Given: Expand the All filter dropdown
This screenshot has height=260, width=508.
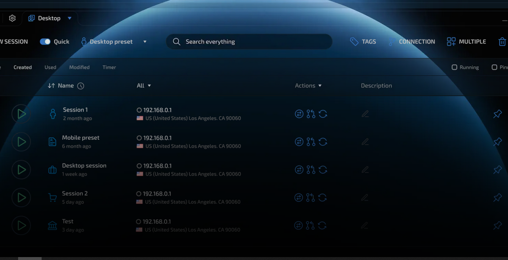Looking at the screenshot, I should coord(144,86).
